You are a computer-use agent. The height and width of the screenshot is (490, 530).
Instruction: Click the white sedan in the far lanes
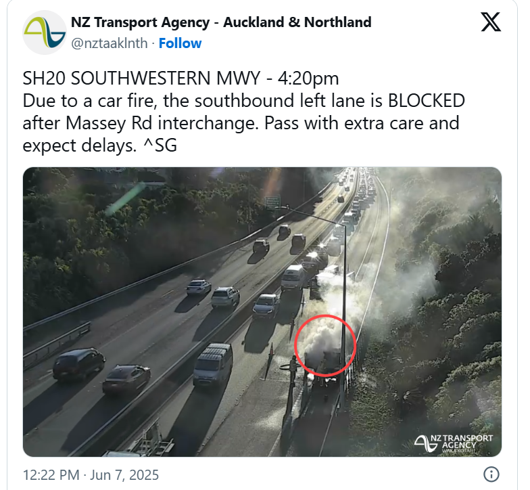click(x=199, y=287)
